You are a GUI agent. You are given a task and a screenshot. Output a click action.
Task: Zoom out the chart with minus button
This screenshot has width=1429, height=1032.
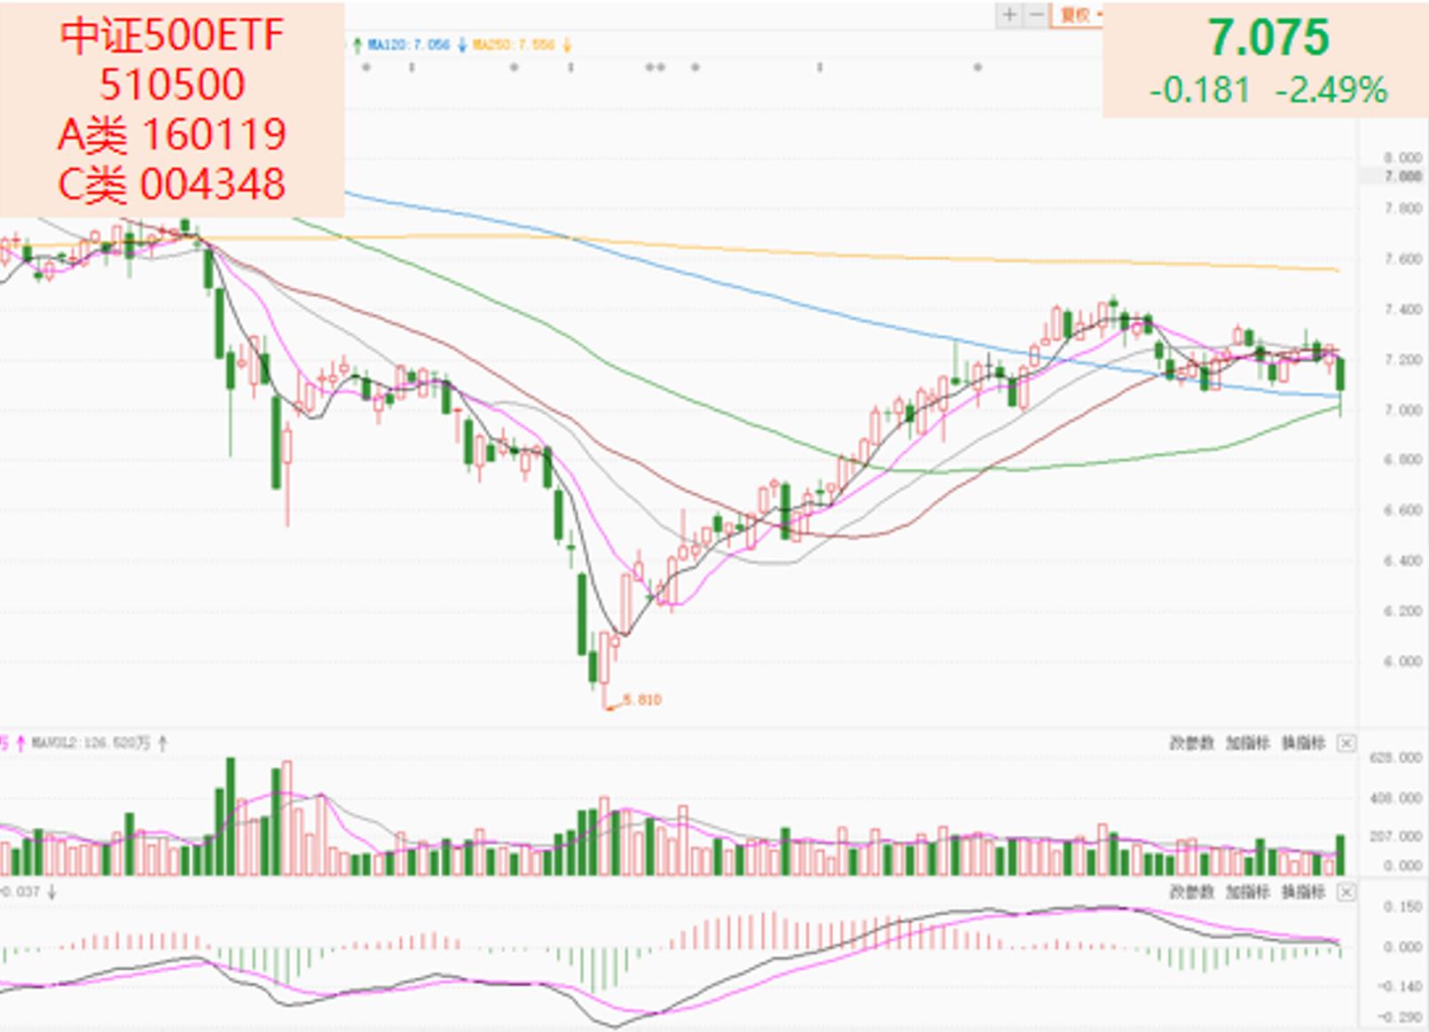pos(1035,15)
